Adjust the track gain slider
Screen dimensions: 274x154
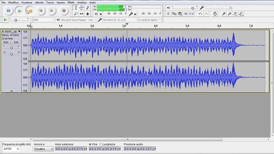12,48
